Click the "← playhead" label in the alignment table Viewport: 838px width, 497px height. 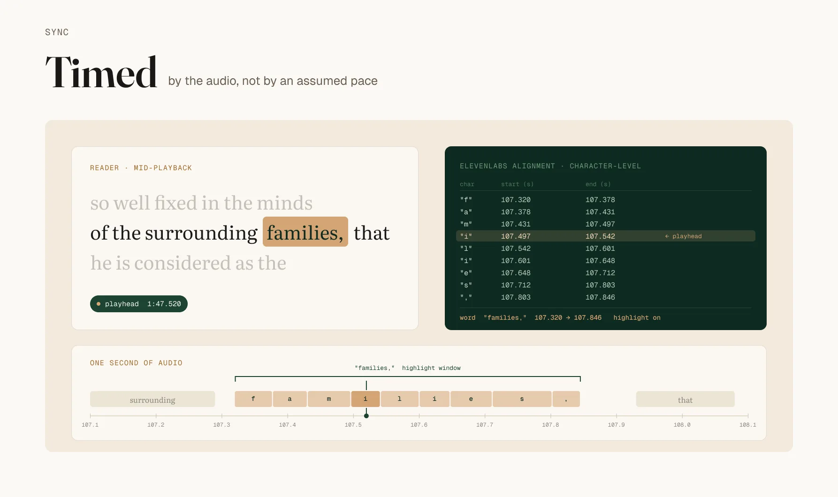(x=683, y=236)
